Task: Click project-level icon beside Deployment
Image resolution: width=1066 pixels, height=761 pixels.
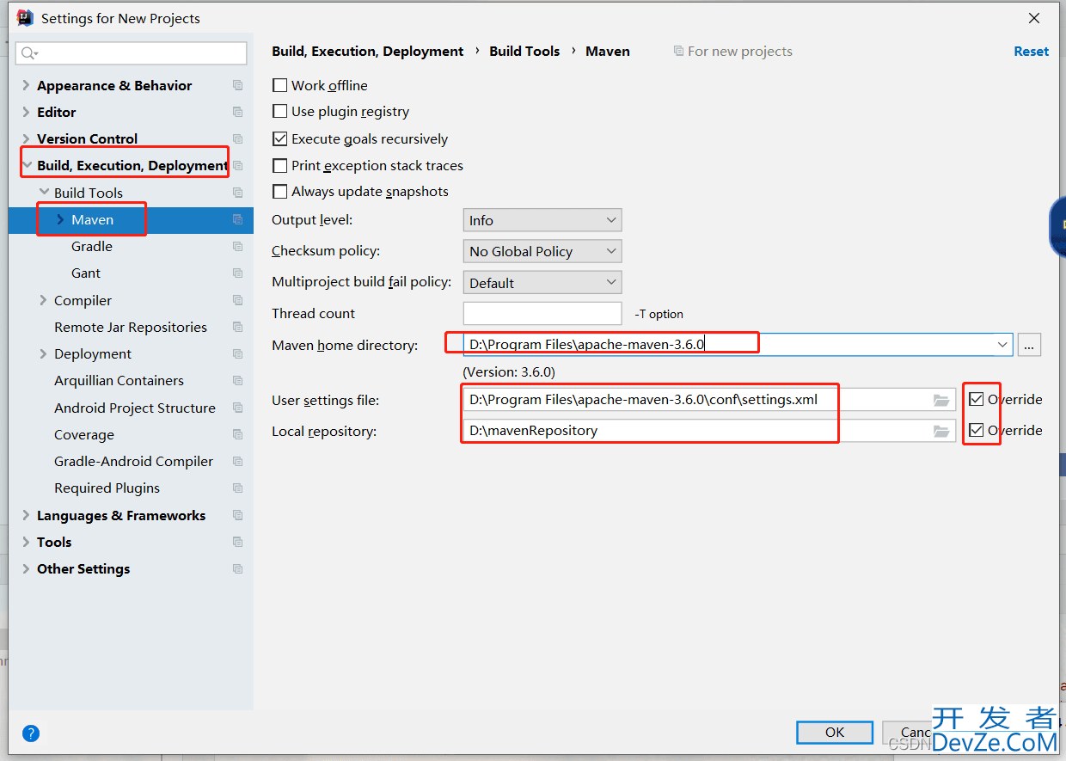Action: pos(238,354)
